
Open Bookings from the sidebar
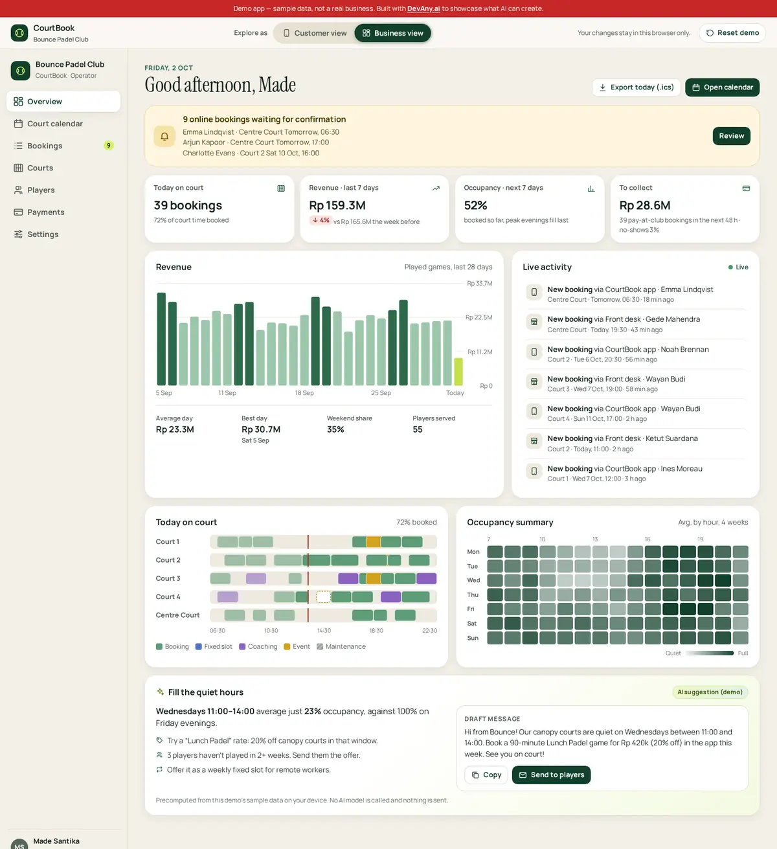coord(63,146)
